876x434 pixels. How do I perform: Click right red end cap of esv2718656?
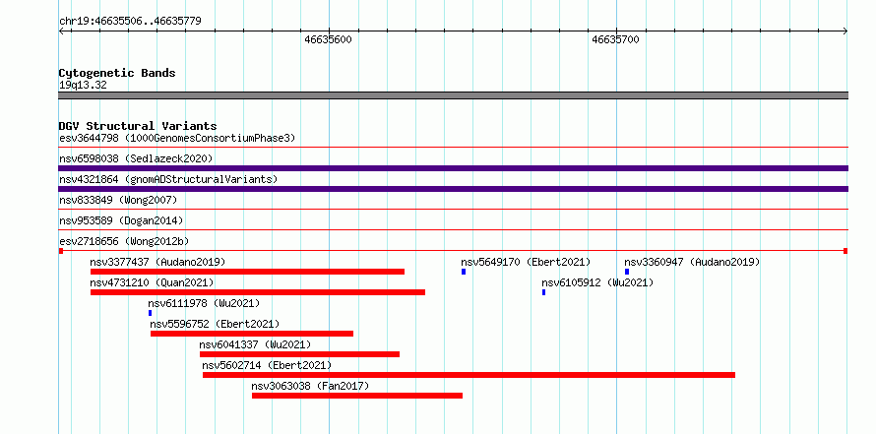[845, 251]
